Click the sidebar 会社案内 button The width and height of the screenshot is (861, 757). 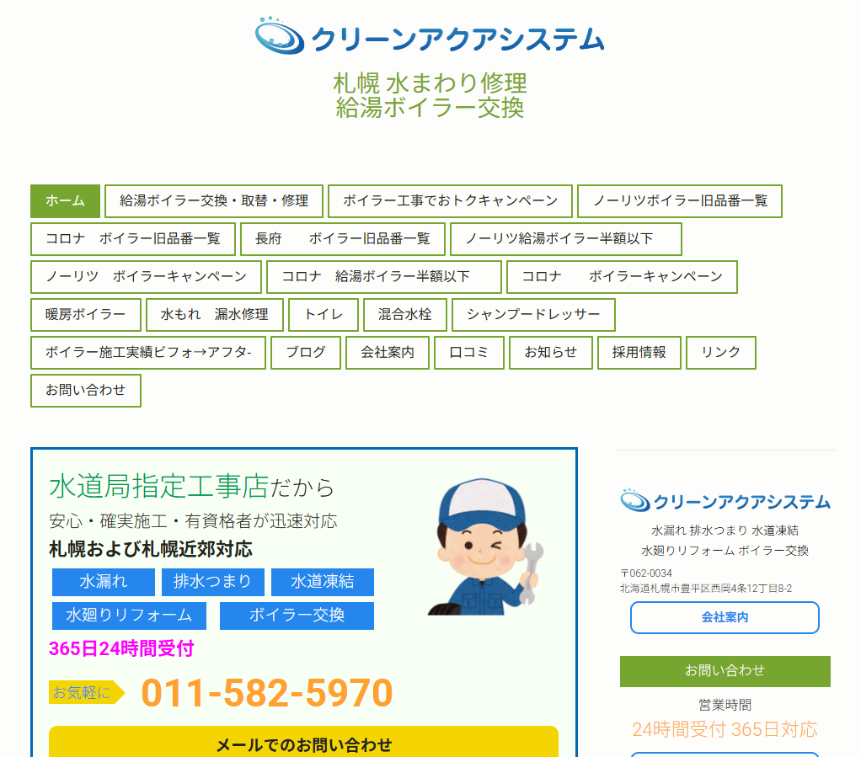click(x=725, y=617)
